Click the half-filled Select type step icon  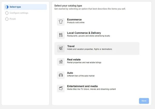tap(7, 7)
